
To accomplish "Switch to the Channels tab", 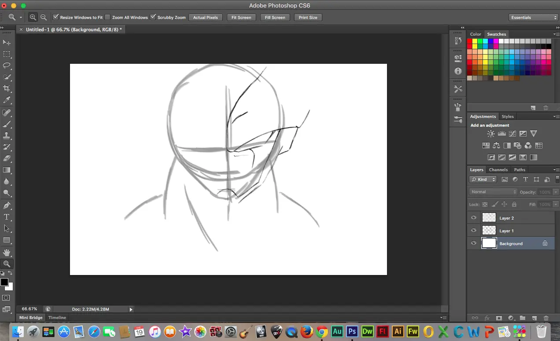I will pyautogui.click(x=498, y=170).
